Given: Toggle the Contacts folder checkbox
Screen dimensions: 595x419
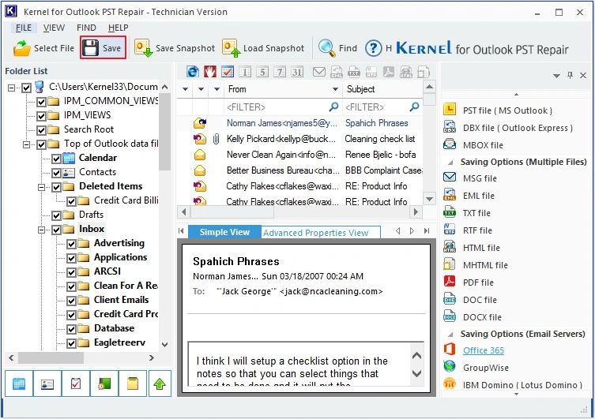Looking at the screenshot, I should [57, 173].
